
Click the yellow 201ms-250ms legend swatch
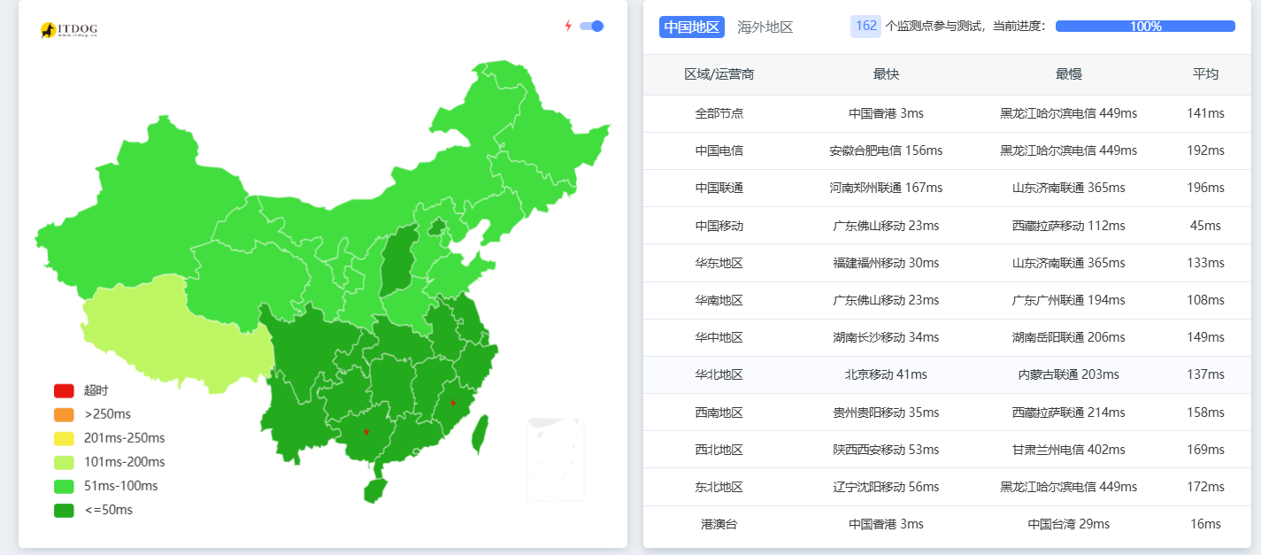click(64, 438)
